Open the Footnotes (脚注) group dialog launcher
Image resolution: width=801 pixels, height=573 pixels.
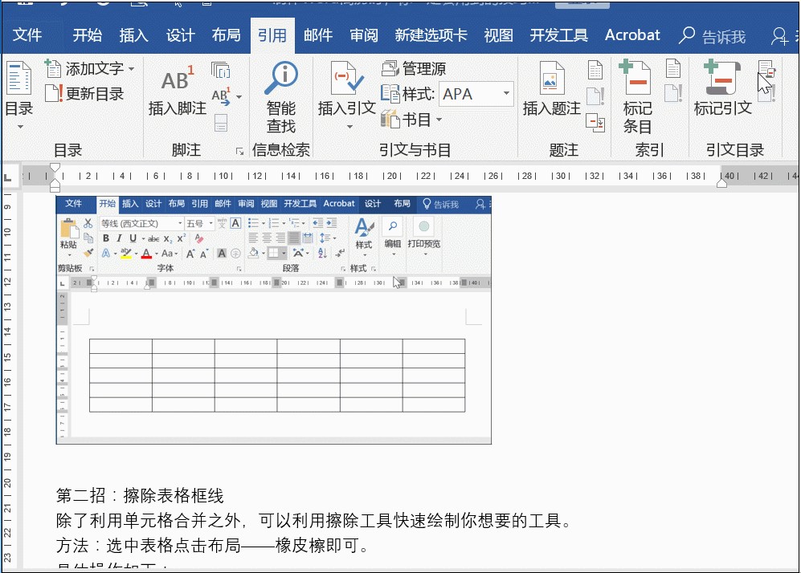coord(239,151)
